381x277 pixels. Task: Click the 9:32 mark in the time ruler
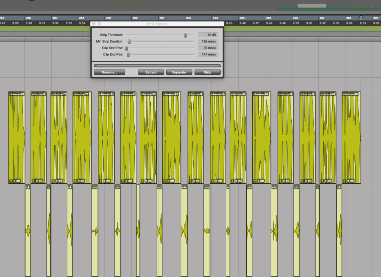(x=55, y=23)
